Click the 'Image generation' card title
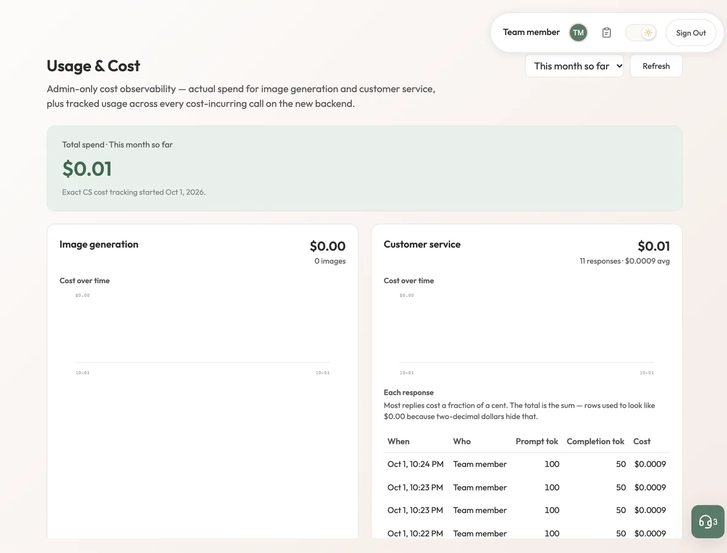 point(99,245)
